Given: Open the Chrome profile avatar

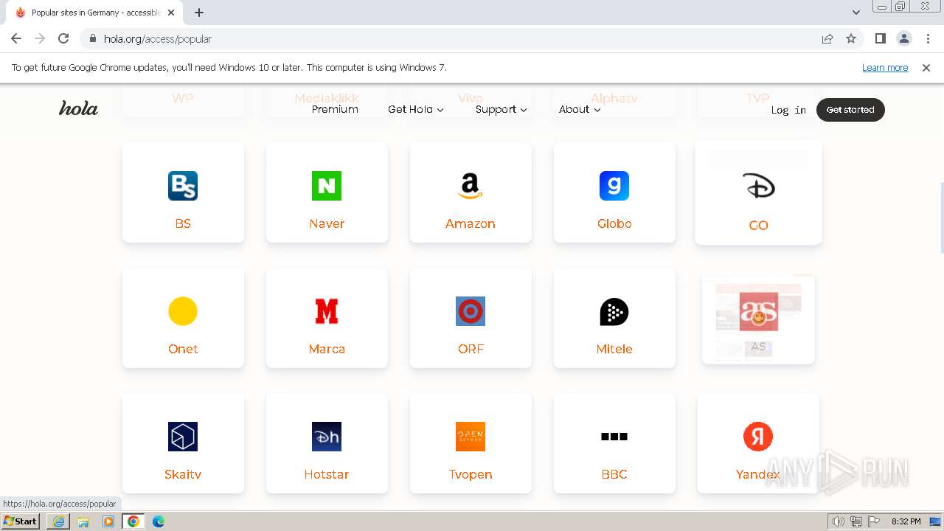Looking at the screenshot, I should tap(904, 38).
